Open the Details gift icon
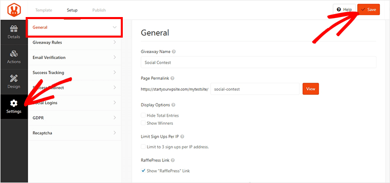 coord(14,29)
